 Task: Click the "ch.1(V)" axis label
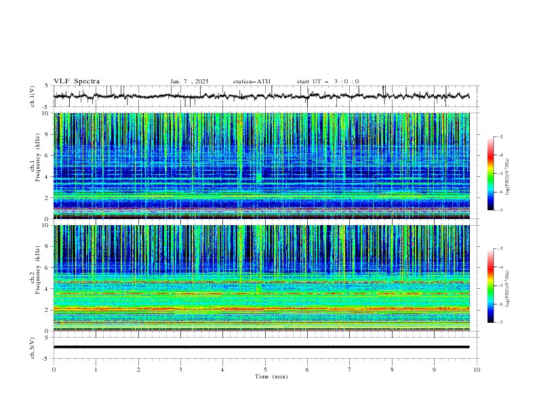[x=33, y=96]
